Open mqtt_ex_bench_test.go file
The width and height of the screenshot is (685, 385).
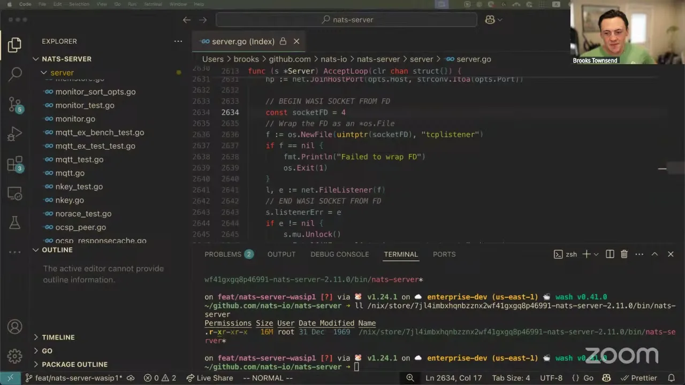coord(100,133)
